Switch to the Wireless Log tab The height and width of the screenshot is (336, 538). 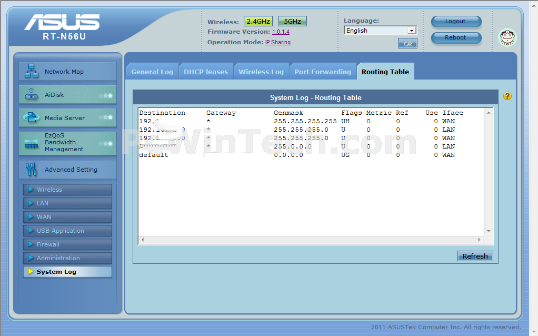pyautogui.click(x=261, y=72)
